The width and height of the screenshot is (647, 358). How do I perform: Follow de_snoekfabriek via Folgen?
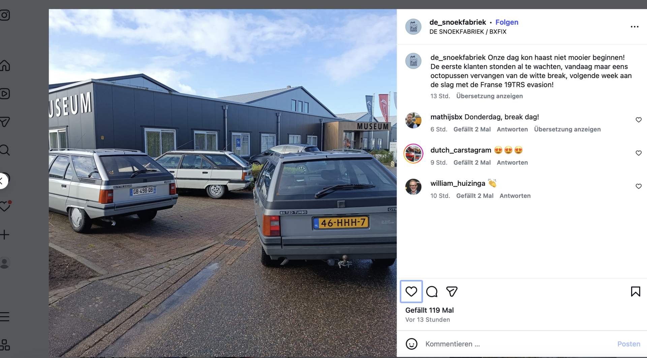(x=506, y=22)
